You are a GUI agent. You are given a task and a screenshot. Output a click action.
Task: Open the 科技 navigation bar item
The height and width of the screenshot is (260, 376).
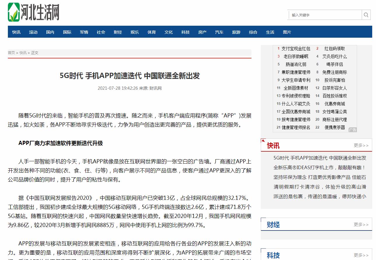click(186, 32)
